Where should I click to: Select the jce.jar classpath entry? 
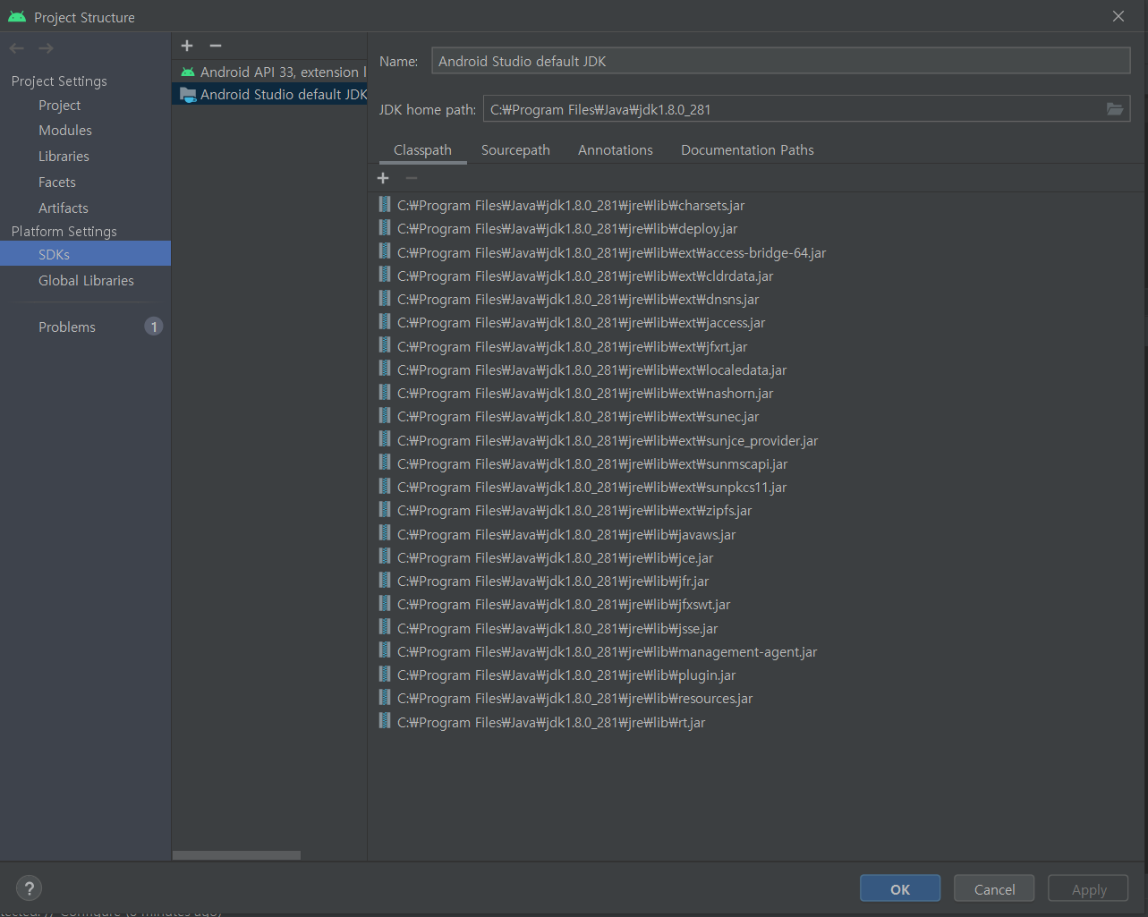555,557
